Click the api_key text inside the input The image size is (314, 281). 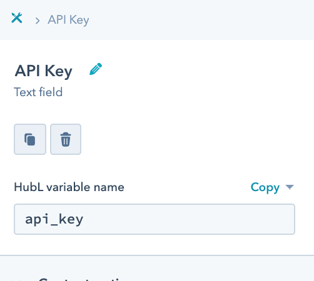click(x=54, y=219)
